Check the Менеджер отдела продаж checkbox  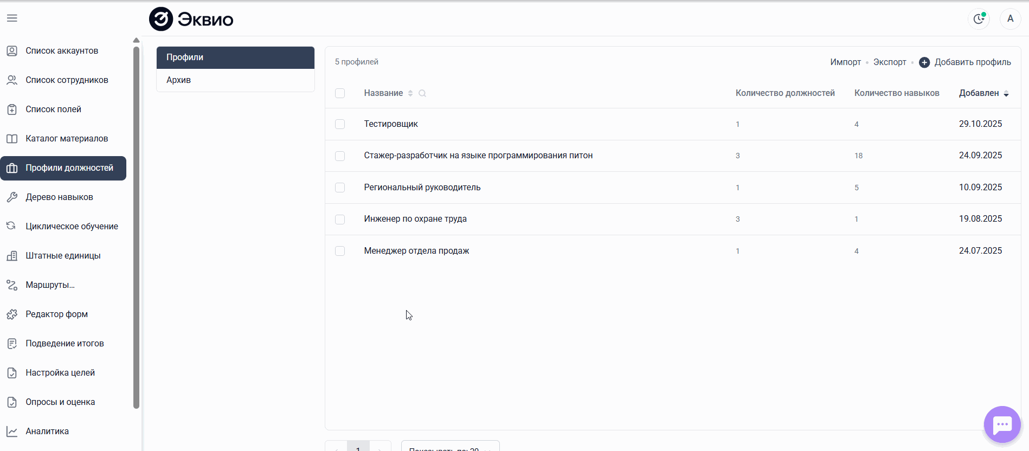point(340,251)
